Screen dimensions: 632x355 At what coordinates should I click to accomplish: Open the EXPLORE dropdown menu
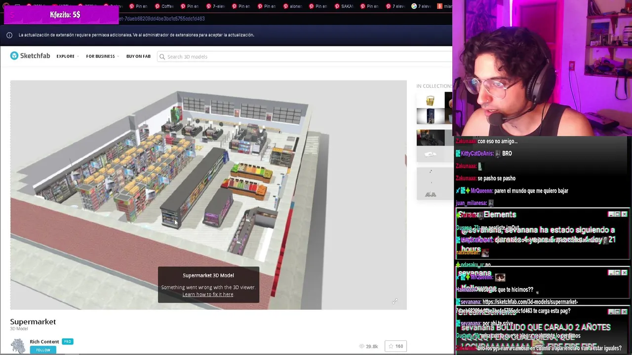(67, 56)
